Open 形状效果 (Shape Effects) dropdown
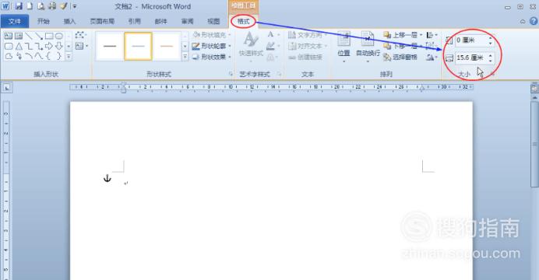This screenshot has width=539, height=280. click(x=211, y=57)
